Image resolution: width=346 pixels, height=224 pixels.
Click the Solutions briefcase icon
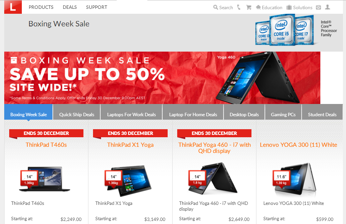[289, 7]
